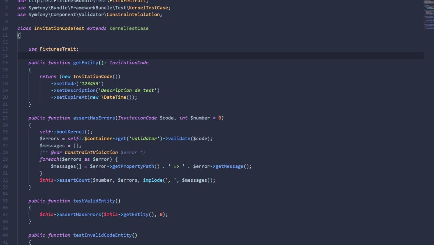434x245 pixels.
Task: Click KernelTestCase after the extends keyword
Action: click(x=129, y=28)
